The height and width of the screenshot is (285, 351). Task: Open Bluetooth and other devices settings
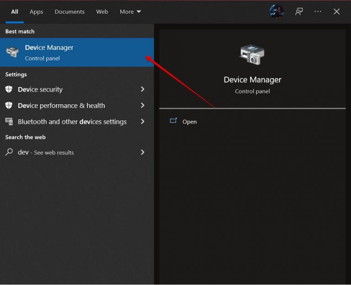pos(77,121)
